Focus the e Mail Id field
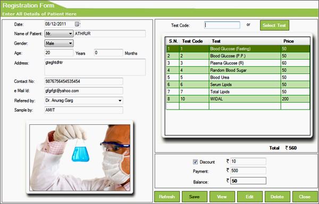 (x=83, y=91)
